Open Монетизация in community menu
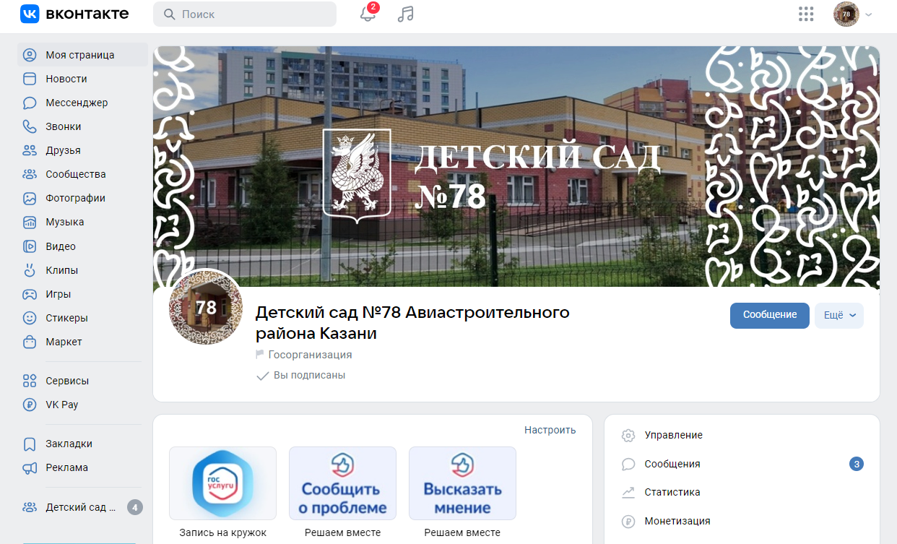Viewport: 897px width, 544px height. [x=677, y=521]
